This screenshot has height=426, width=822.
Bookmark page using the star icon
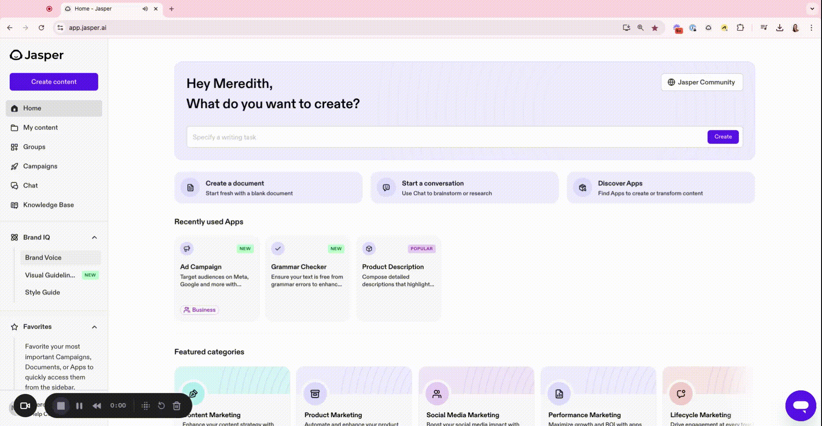[x=655, y=28]
